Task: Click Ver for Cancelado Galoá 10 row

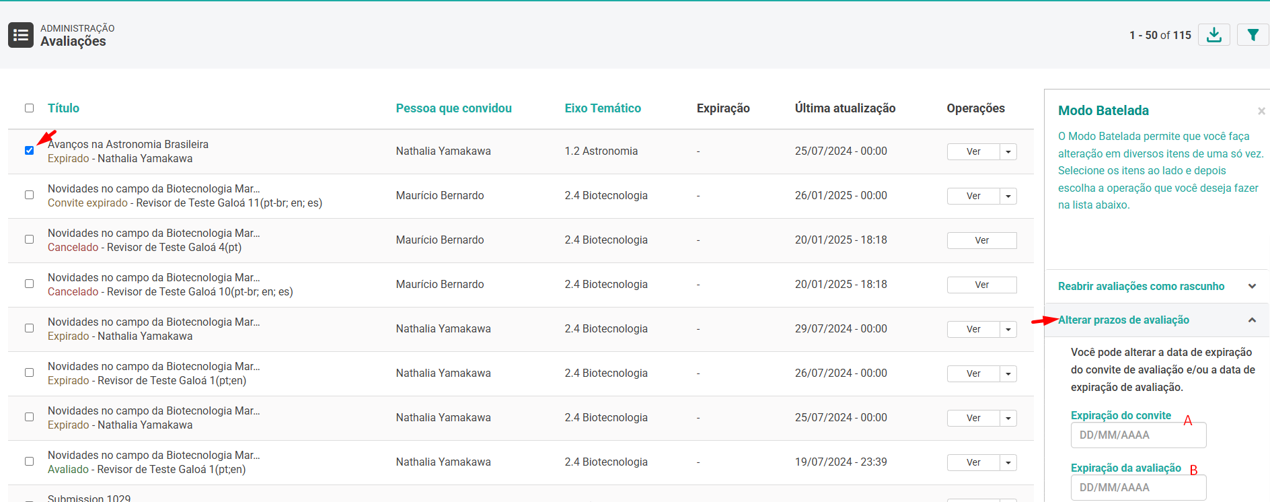Action: (x=982, y=285)
